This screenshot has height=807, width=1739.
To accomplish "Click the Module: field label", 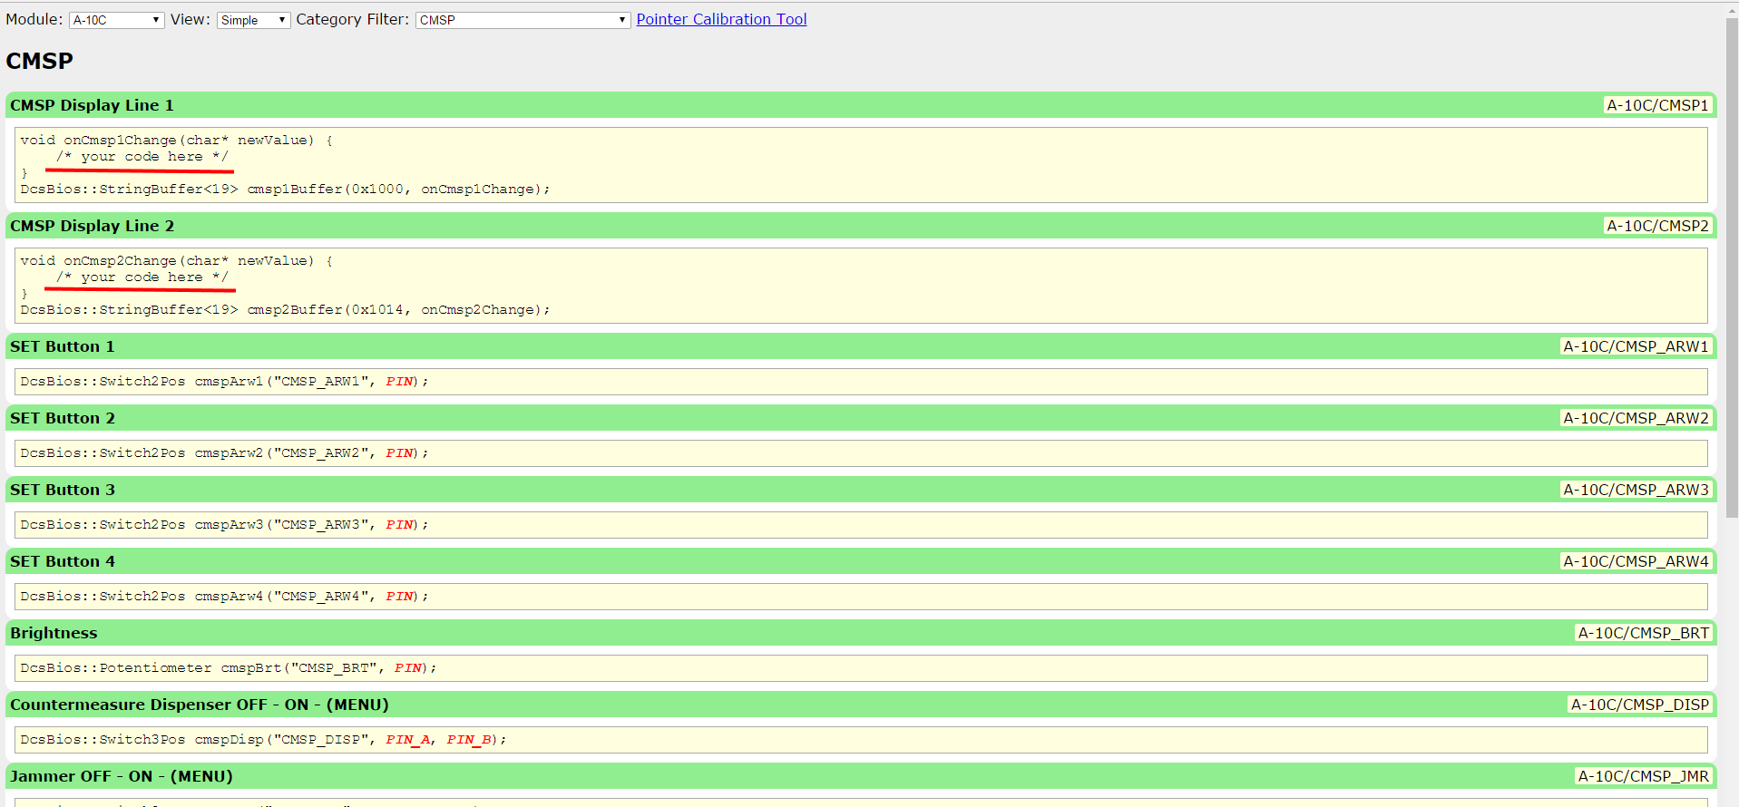I will 34,19.
